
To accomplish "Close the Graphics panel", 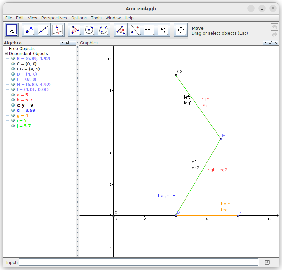I will (x=276, y=43).
